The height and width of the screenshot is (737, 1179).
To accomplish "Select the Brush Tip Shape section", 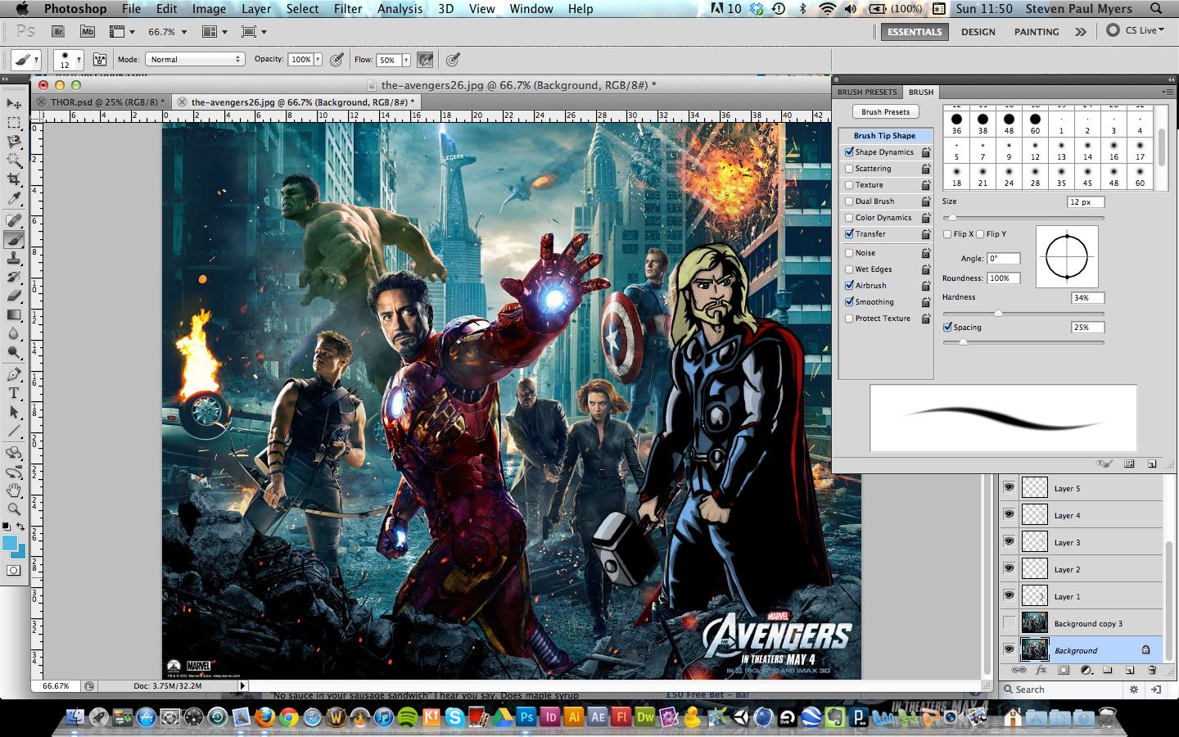I will pos(885,136).
